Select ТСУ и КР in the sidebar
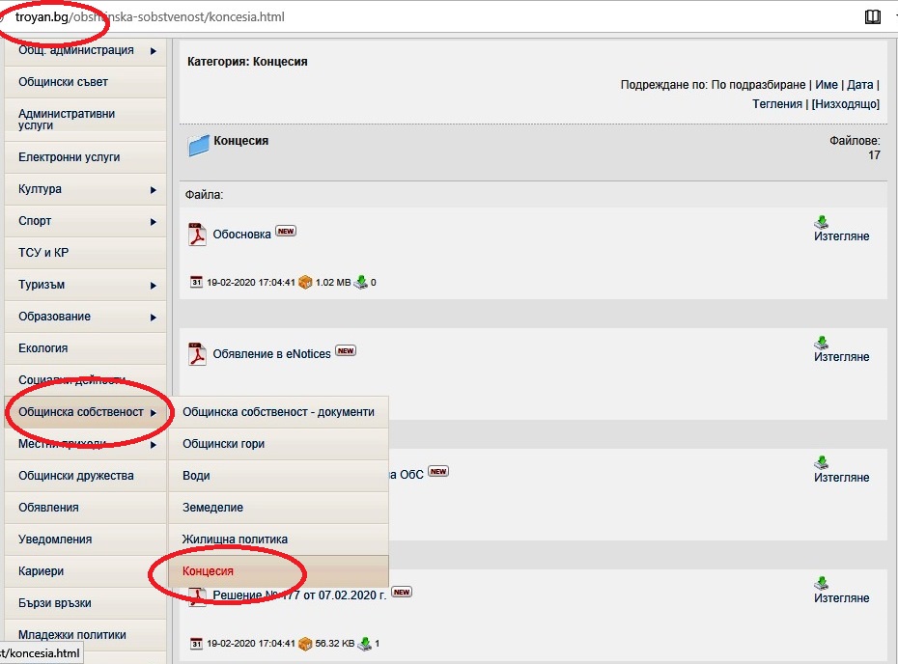This screenshot has width=898, height=664. click(x=85, y=253)
